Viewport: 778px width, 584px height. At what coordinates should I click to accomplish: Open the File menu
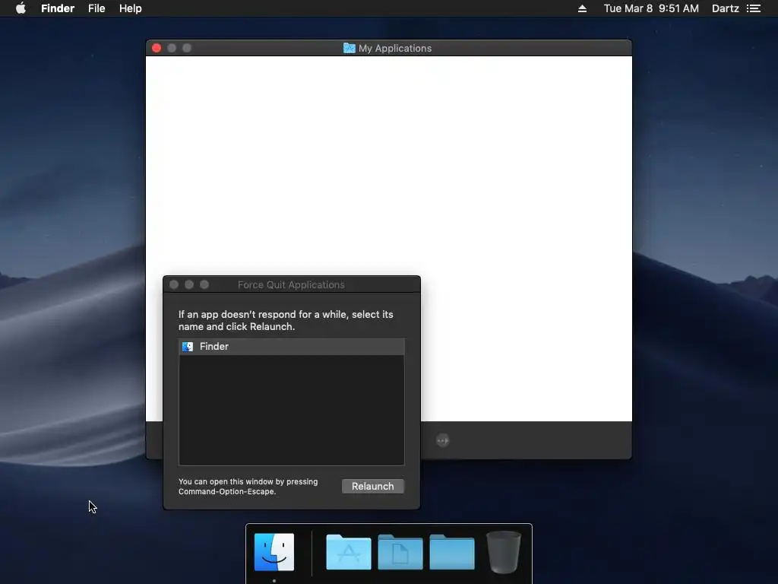96,8
